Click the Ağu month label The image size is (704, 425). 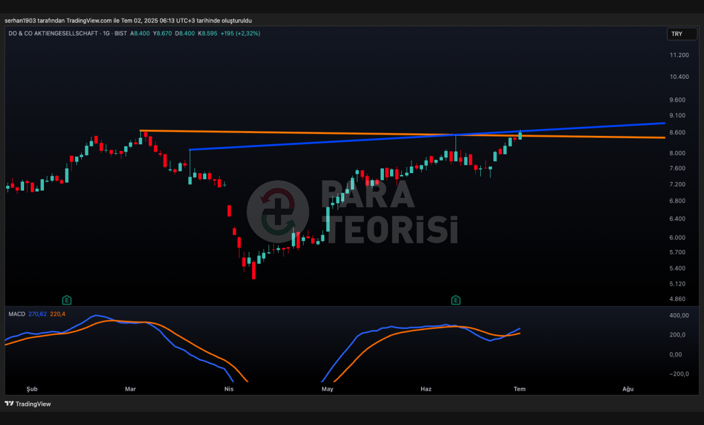click(x=628, y=389)
